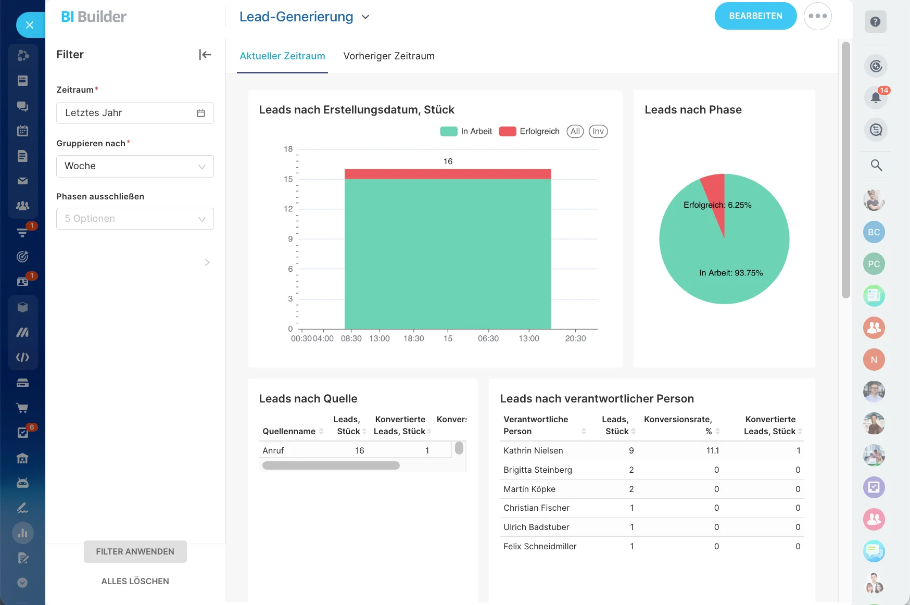Open the 'Gruppieren nach' dropdown set to Woche

[x=135, y=166]
